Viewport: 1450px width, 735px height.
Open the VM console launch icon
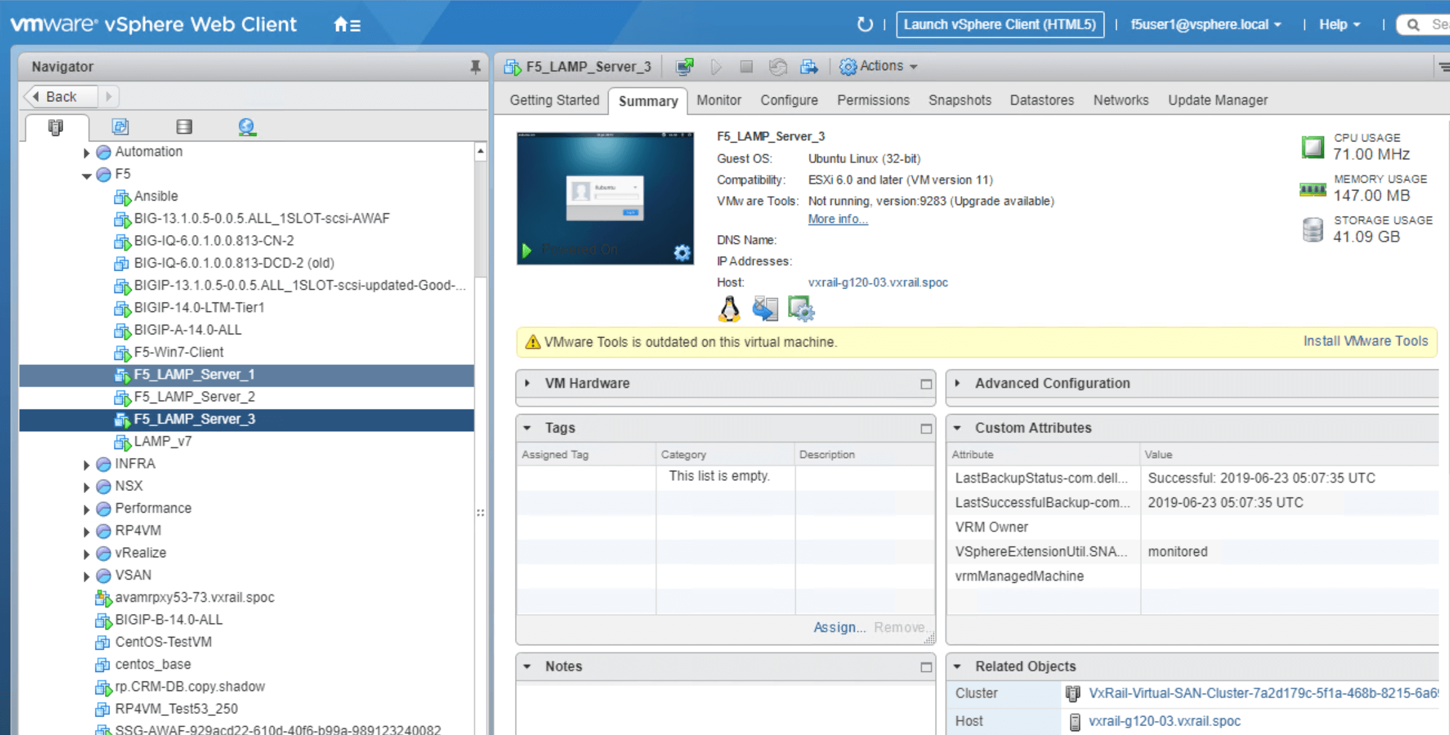tap(684, 66)
